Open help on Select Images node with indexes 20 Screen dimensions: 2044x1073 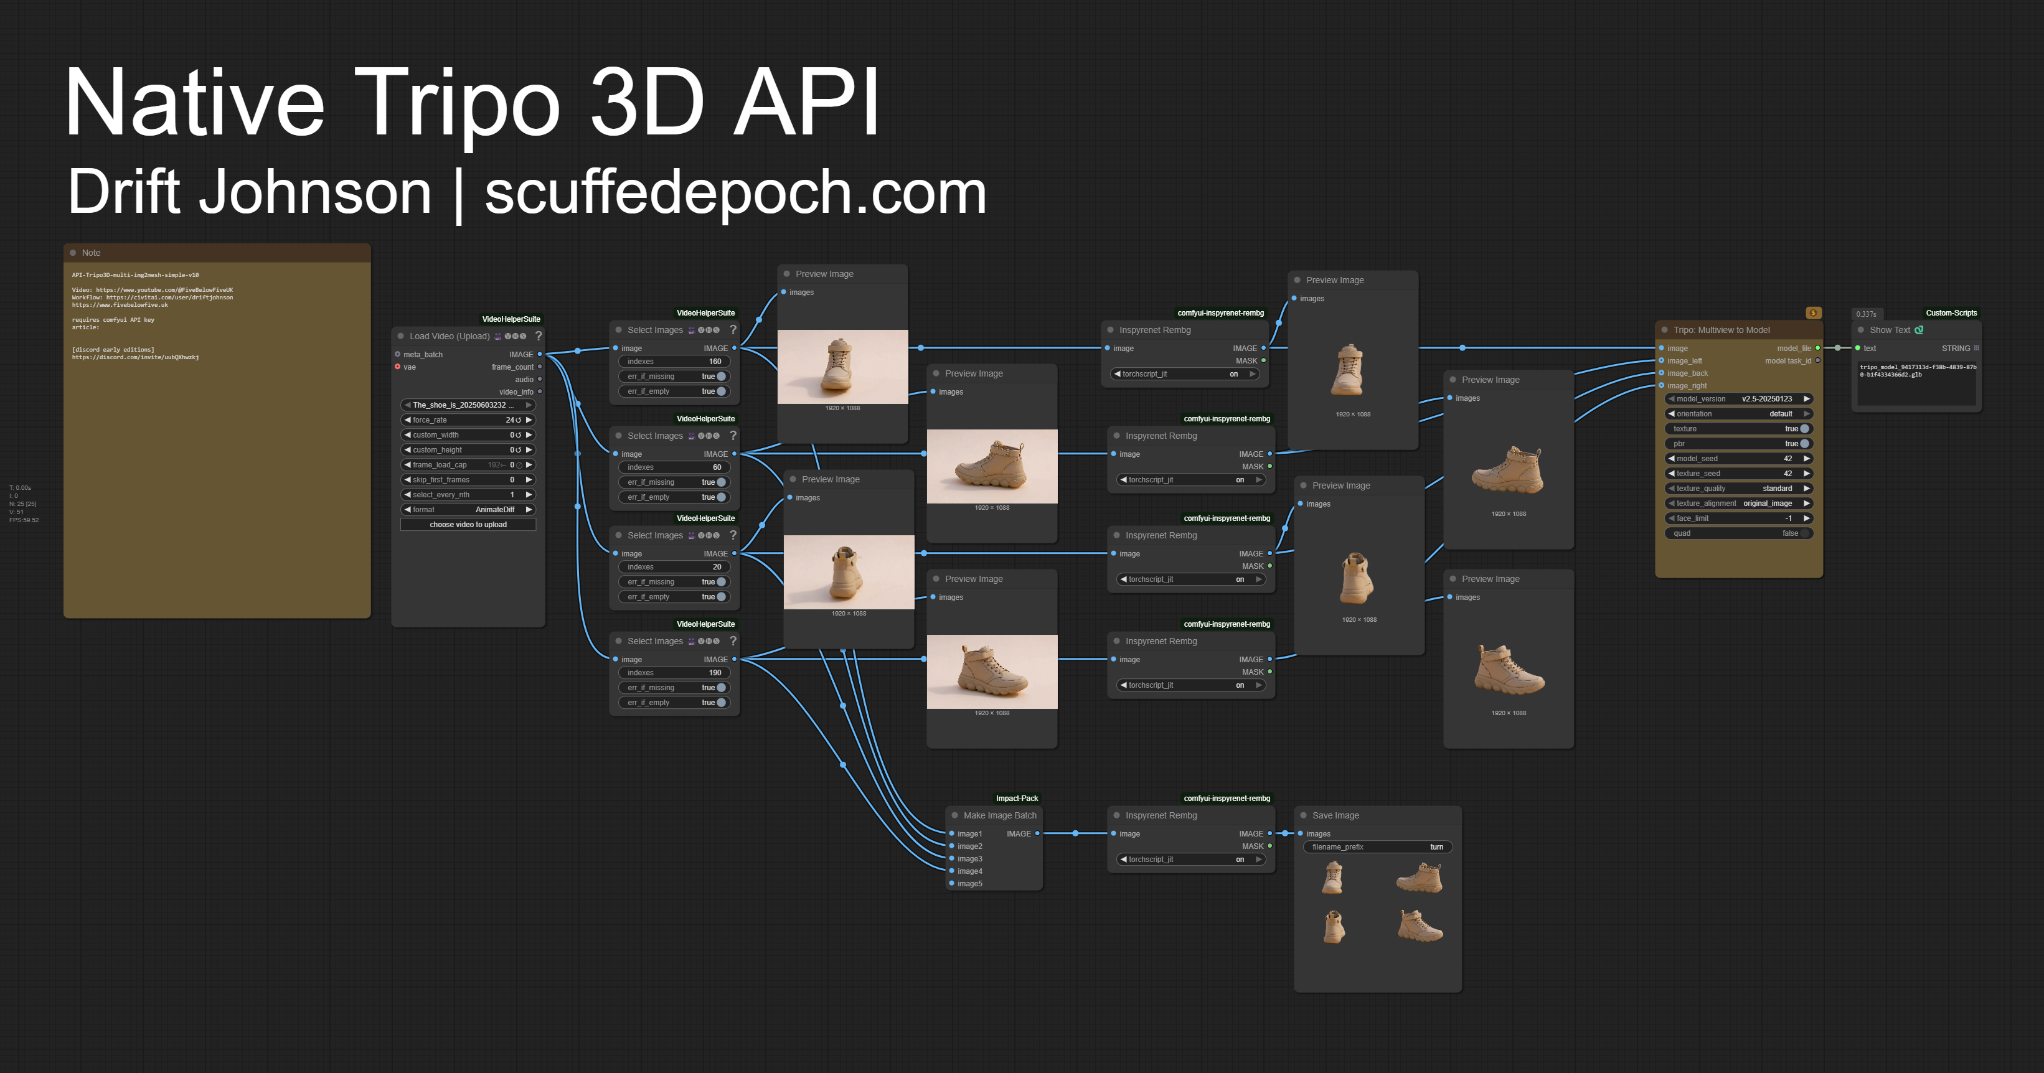click(x=732, y=535)
